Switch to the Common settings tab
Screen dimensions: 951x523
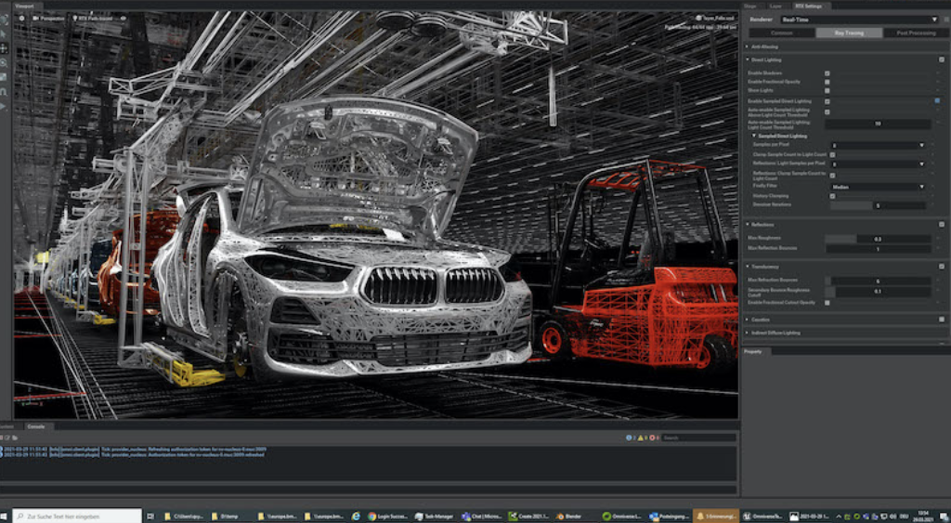[x=781, y=33]
